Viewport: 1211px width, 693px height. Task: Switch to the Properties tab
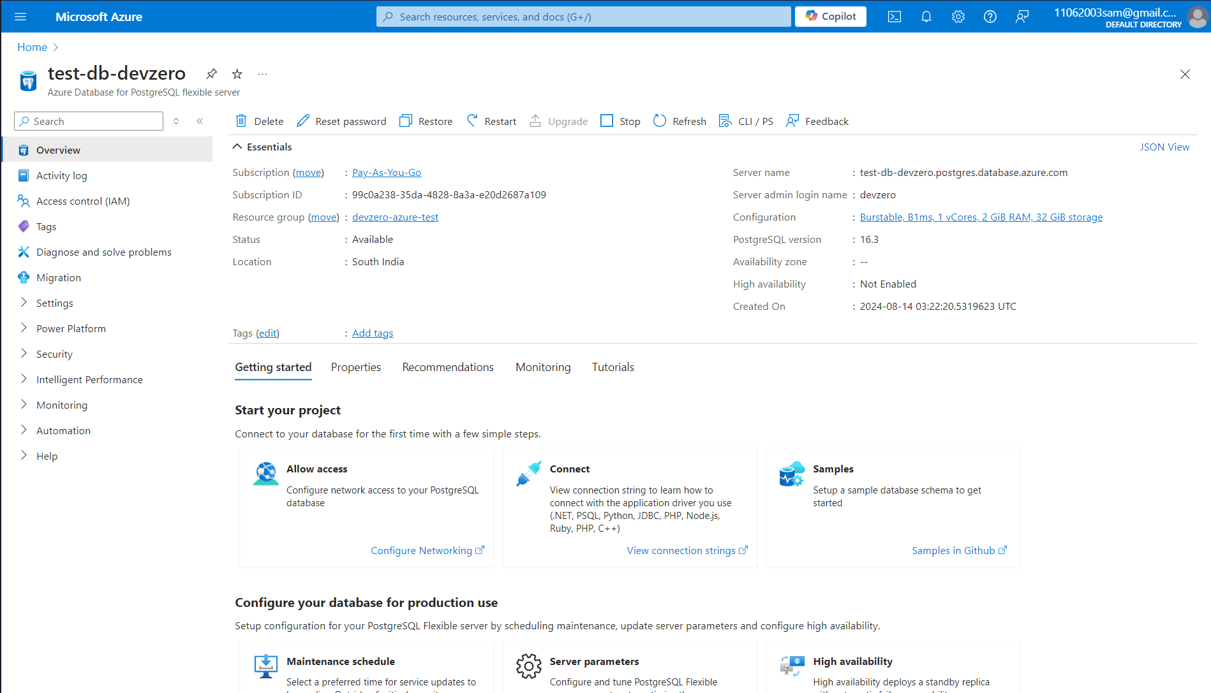(355, 367)
